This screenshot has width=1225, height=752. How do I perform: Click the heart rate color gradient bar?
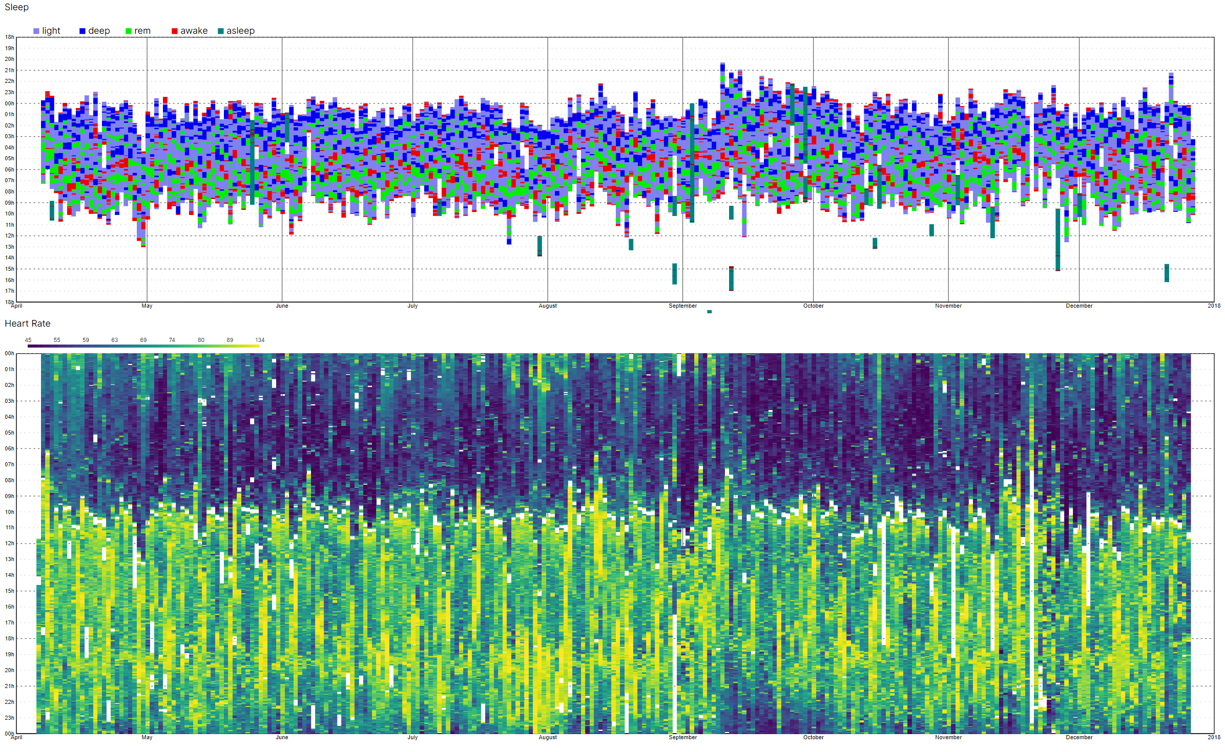coord(143,347)
